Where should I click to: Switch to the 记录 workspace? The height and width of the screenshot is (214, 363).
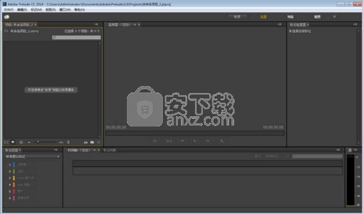(x=263, y=17)
